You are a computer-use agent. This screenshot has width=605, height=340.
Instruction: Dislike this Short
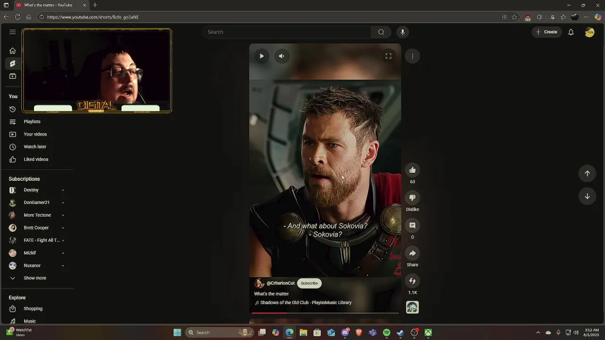[x=412, y=198]
